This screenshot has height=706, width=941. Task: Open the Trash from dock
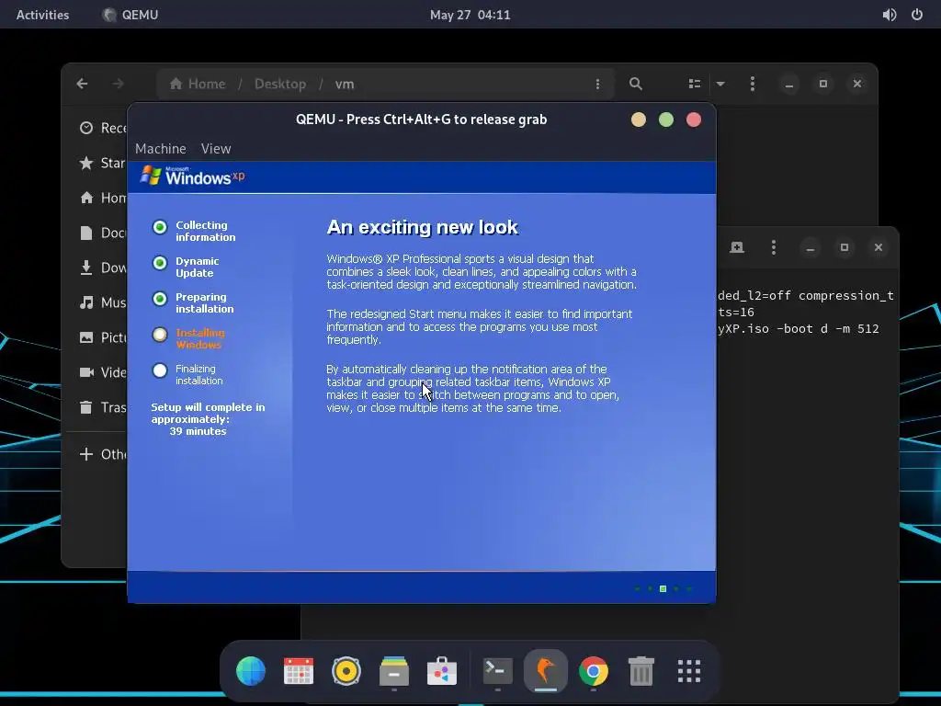(641, 671)
